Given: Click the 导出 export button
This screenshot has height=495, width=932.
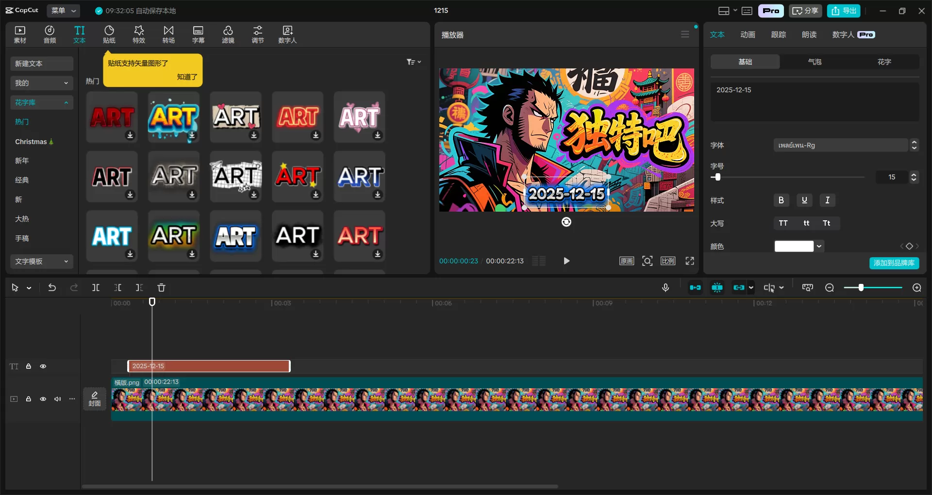Looking at the screenshot, I should [x=844, y=11].
